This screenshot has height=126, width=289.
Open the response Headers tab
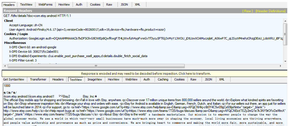(58, 80)
